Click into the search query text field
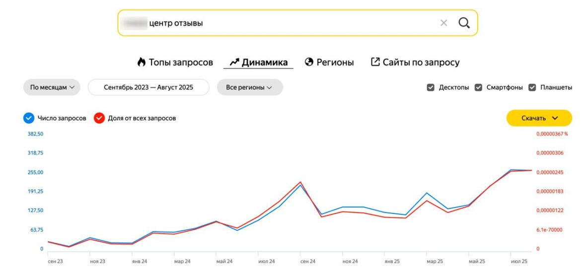Screen dimensions: 584x275 pyautogui.click(x=288, y=23)
